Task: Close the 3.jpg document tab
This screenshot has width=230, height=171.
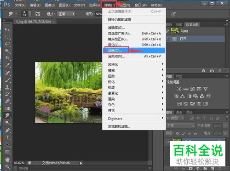Action: point(54,22)
